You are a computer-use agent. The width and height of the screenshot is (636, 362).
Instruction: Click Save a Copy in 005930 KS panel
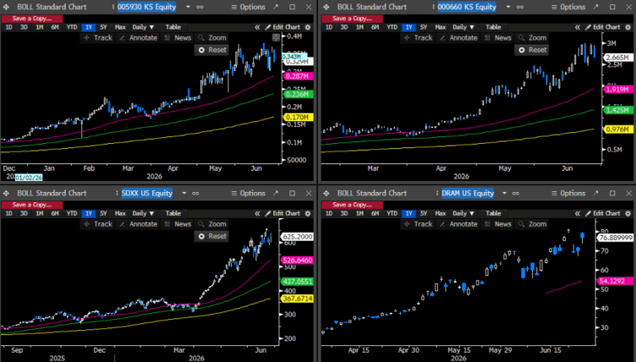pos(32,19)
